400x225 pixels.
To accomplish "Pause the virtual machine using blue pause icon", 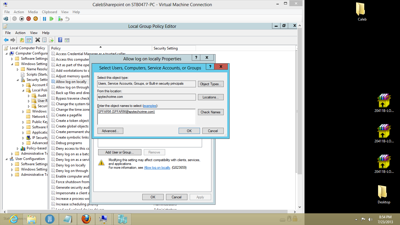I will pos(45,19).
